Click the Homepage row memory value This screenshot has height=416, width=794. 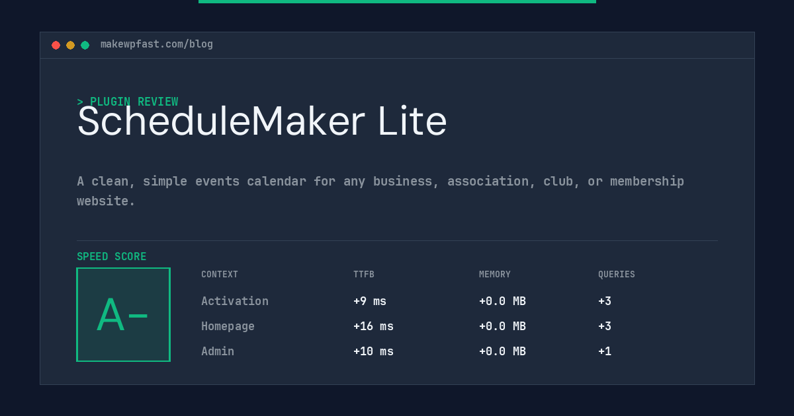[x=502, y=326]
